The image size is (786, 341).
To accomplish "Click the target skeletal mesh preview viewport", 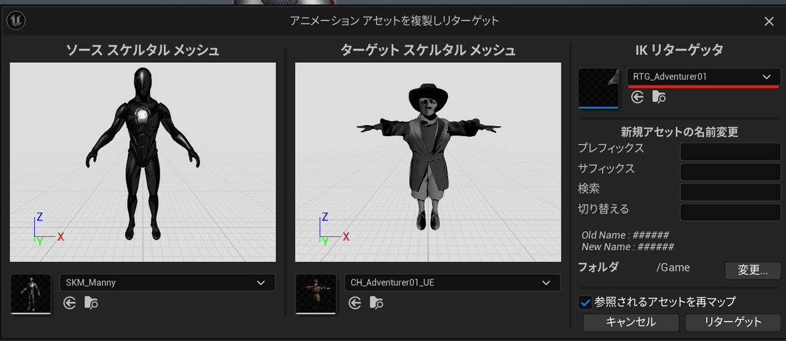I will click(428, 162).
